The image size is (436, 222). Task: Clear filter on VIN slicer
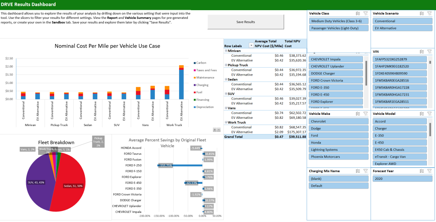429,52
